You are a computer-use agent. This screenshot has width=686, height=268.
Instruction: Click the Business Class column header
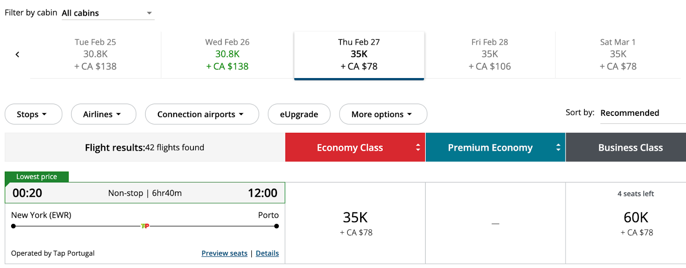click(630, 148)
